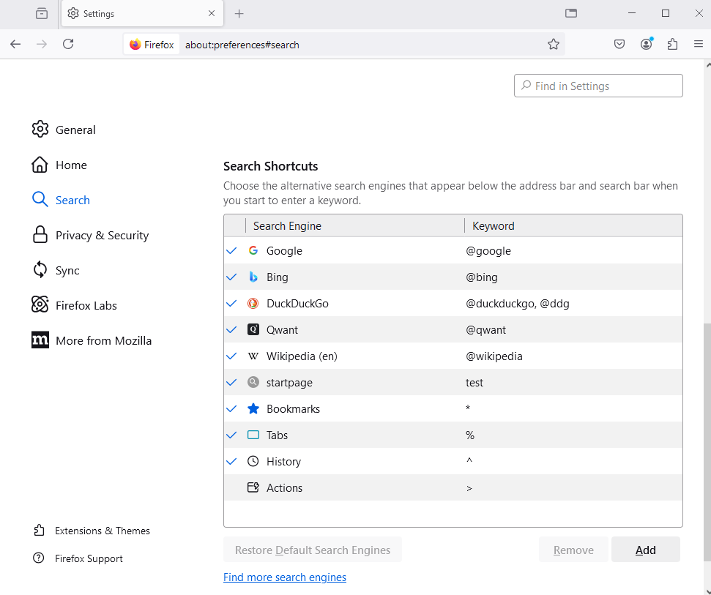Open the Extensions puzzle icon
The height and width of the screenshot is (595, 711).
(x=672, y=44)
